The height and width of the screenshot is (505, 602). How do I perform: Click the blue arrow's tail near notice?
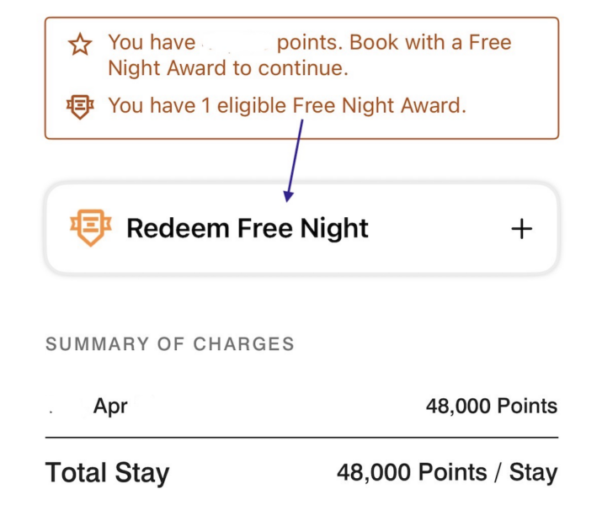click(x=301, y=122)
